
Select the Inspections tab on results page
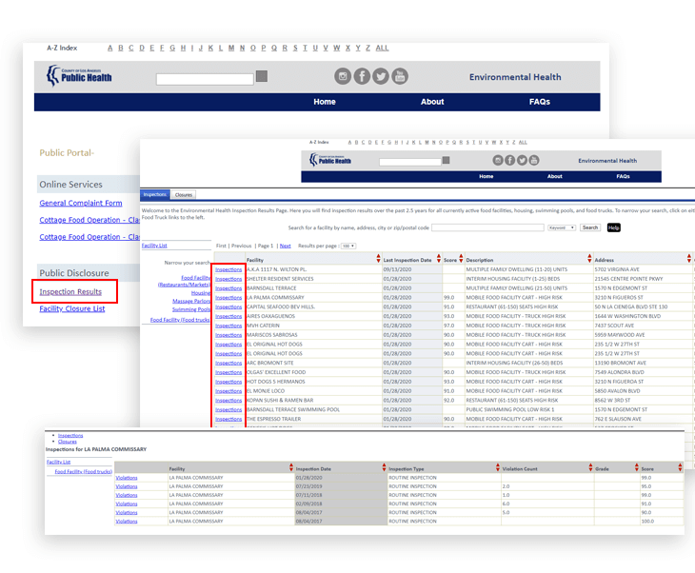point(154,194)
